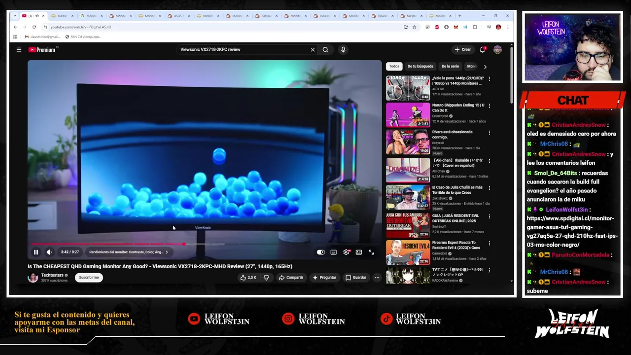Dislike the video with thumbs-down
The height and width of the screenshot is (355, 631).
tap(267, 278)
